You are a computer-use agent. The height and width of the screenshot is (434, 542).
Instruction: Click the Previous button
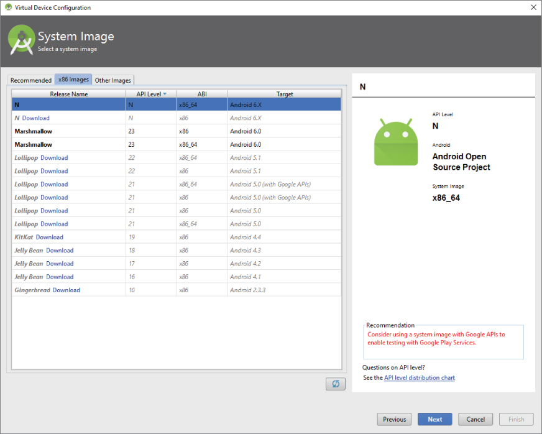tap(394, 419)
